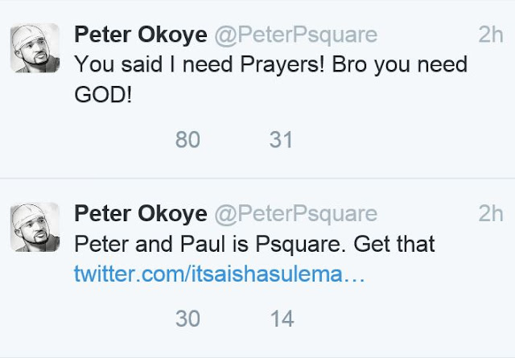This screenshot has width=515, height=358.
Task: Click the like count showing 14
Action: tap(282, 319)
